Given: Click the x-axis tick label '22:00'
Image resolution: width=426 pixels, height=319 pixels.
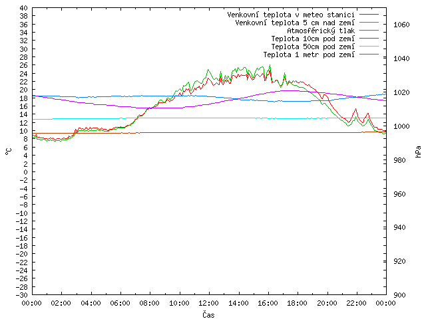Looking at the screenshot, I should pyautogui.click(x=357, y=303).
